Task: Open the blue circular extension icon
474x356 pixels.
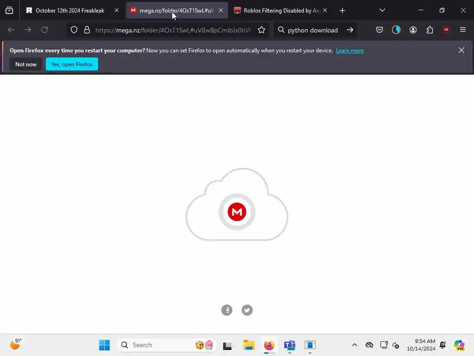Action: tap(396, 30)
